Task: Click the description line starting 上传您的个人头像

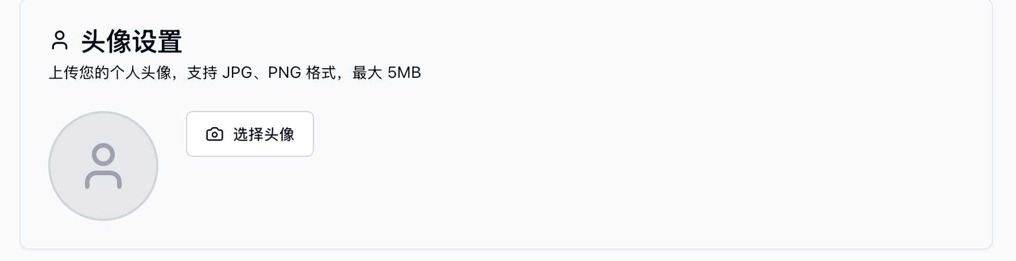Action: 234,73
